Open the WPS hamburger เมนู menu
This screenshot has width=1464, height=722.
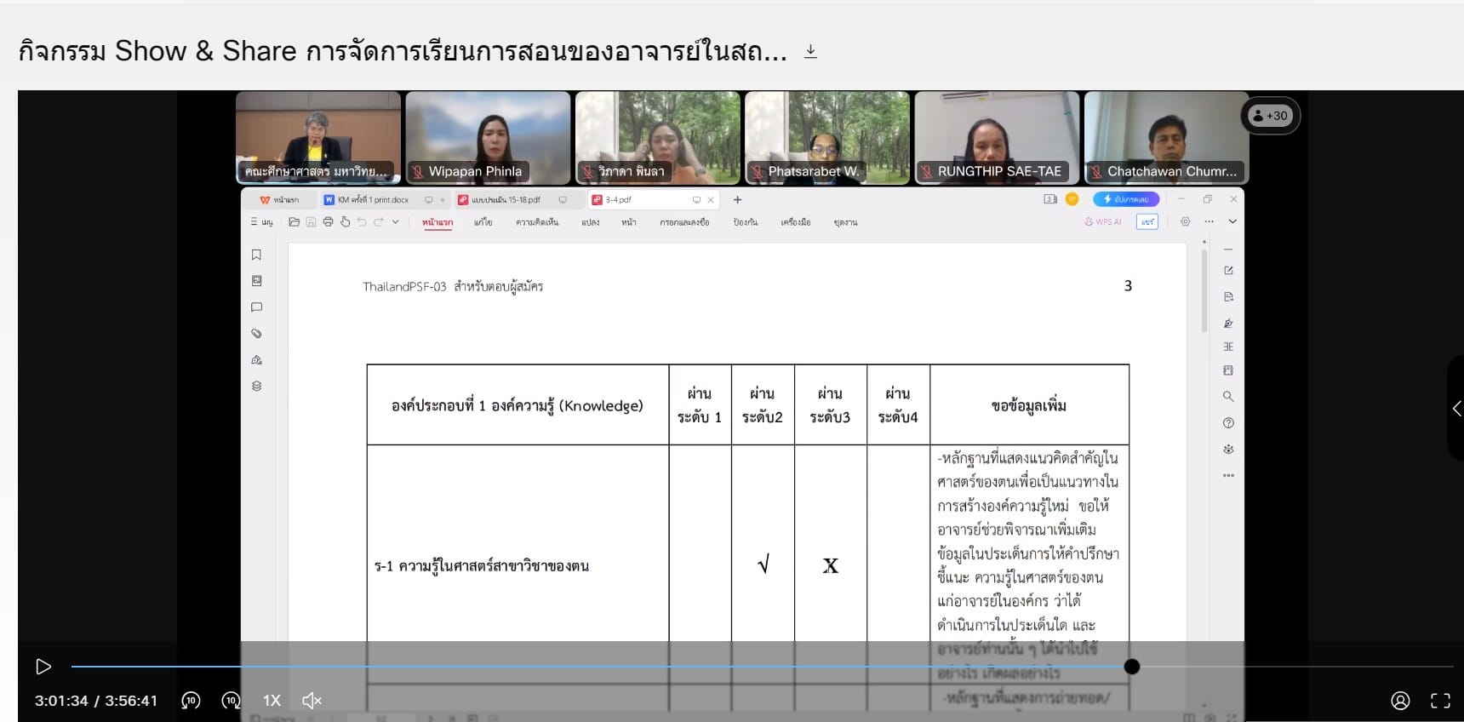pyautogui.click(x=261, y=222)
